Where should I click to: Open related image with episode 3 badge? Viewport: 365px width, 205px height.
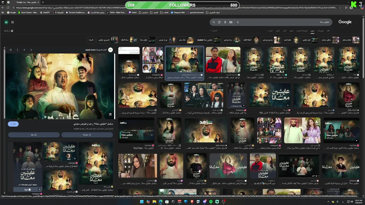click(x=60, y=151)
